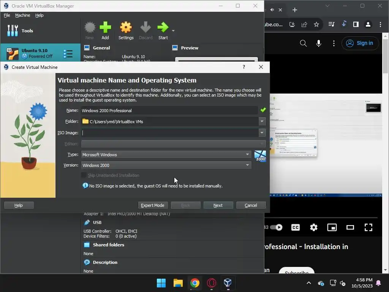
Task: Click Cancel in Create Virtual Machine dialog
Action: point(251,205)
